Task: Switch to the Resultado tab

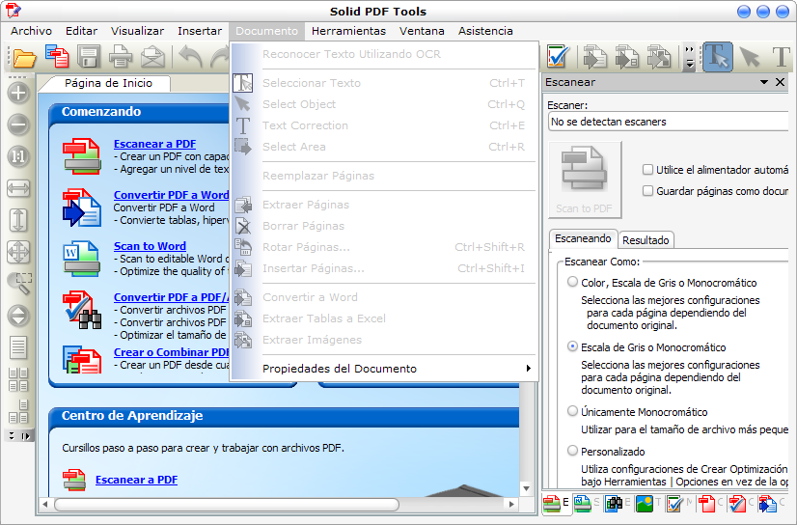Action: pyautogui.click(x=646, y=240)
